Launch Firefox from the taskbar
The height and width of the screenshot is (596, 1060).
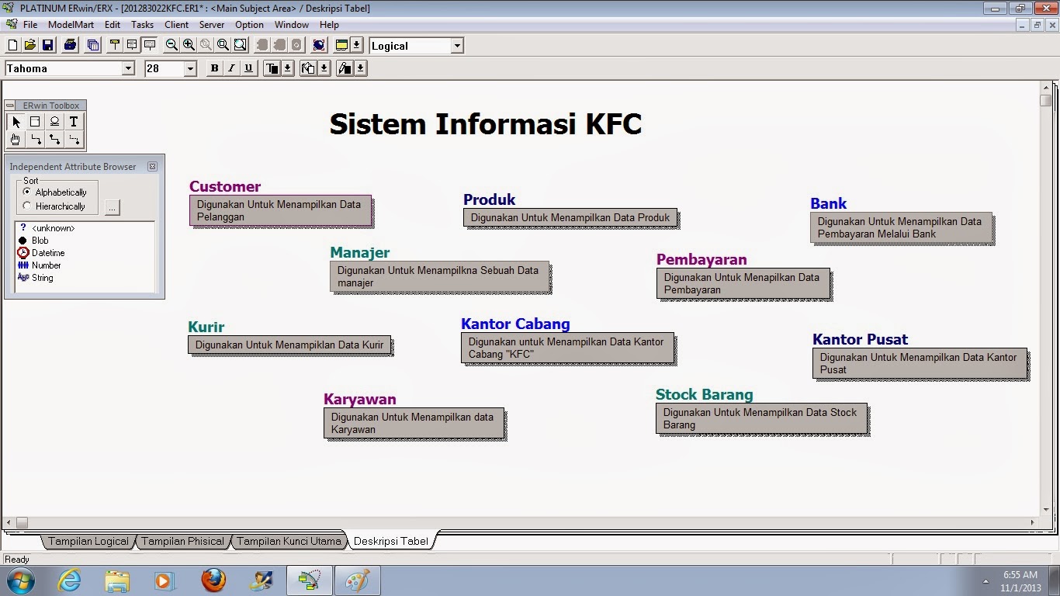[212, 580]
